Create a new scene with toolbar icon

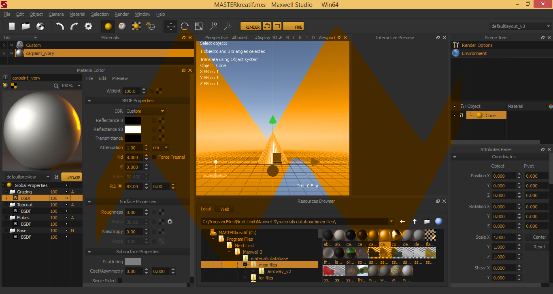12,26
